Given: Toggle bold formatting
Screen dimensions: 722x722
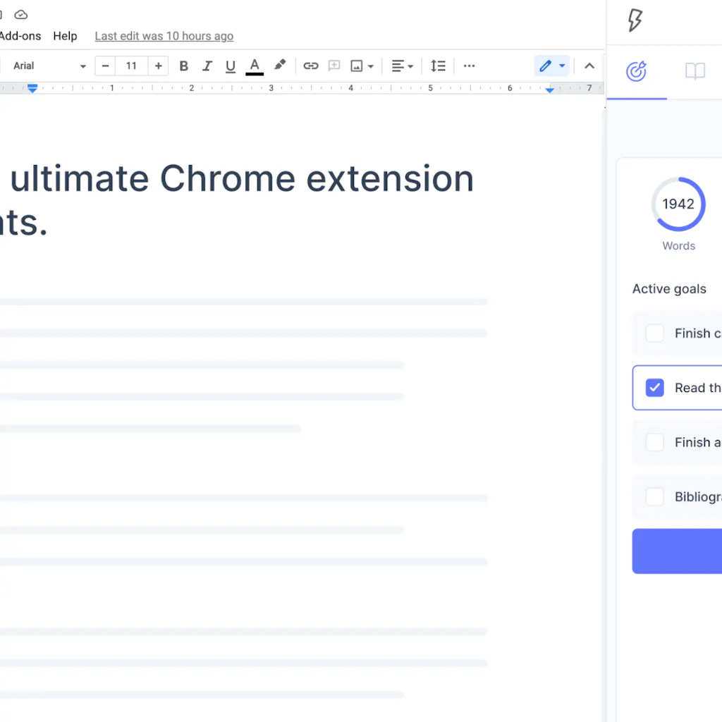Looking at the screenshot, I should point(184,66).
